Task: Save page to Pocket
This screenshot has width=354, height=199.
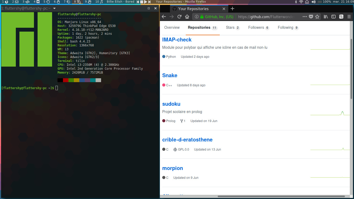Action: (311, 17)
